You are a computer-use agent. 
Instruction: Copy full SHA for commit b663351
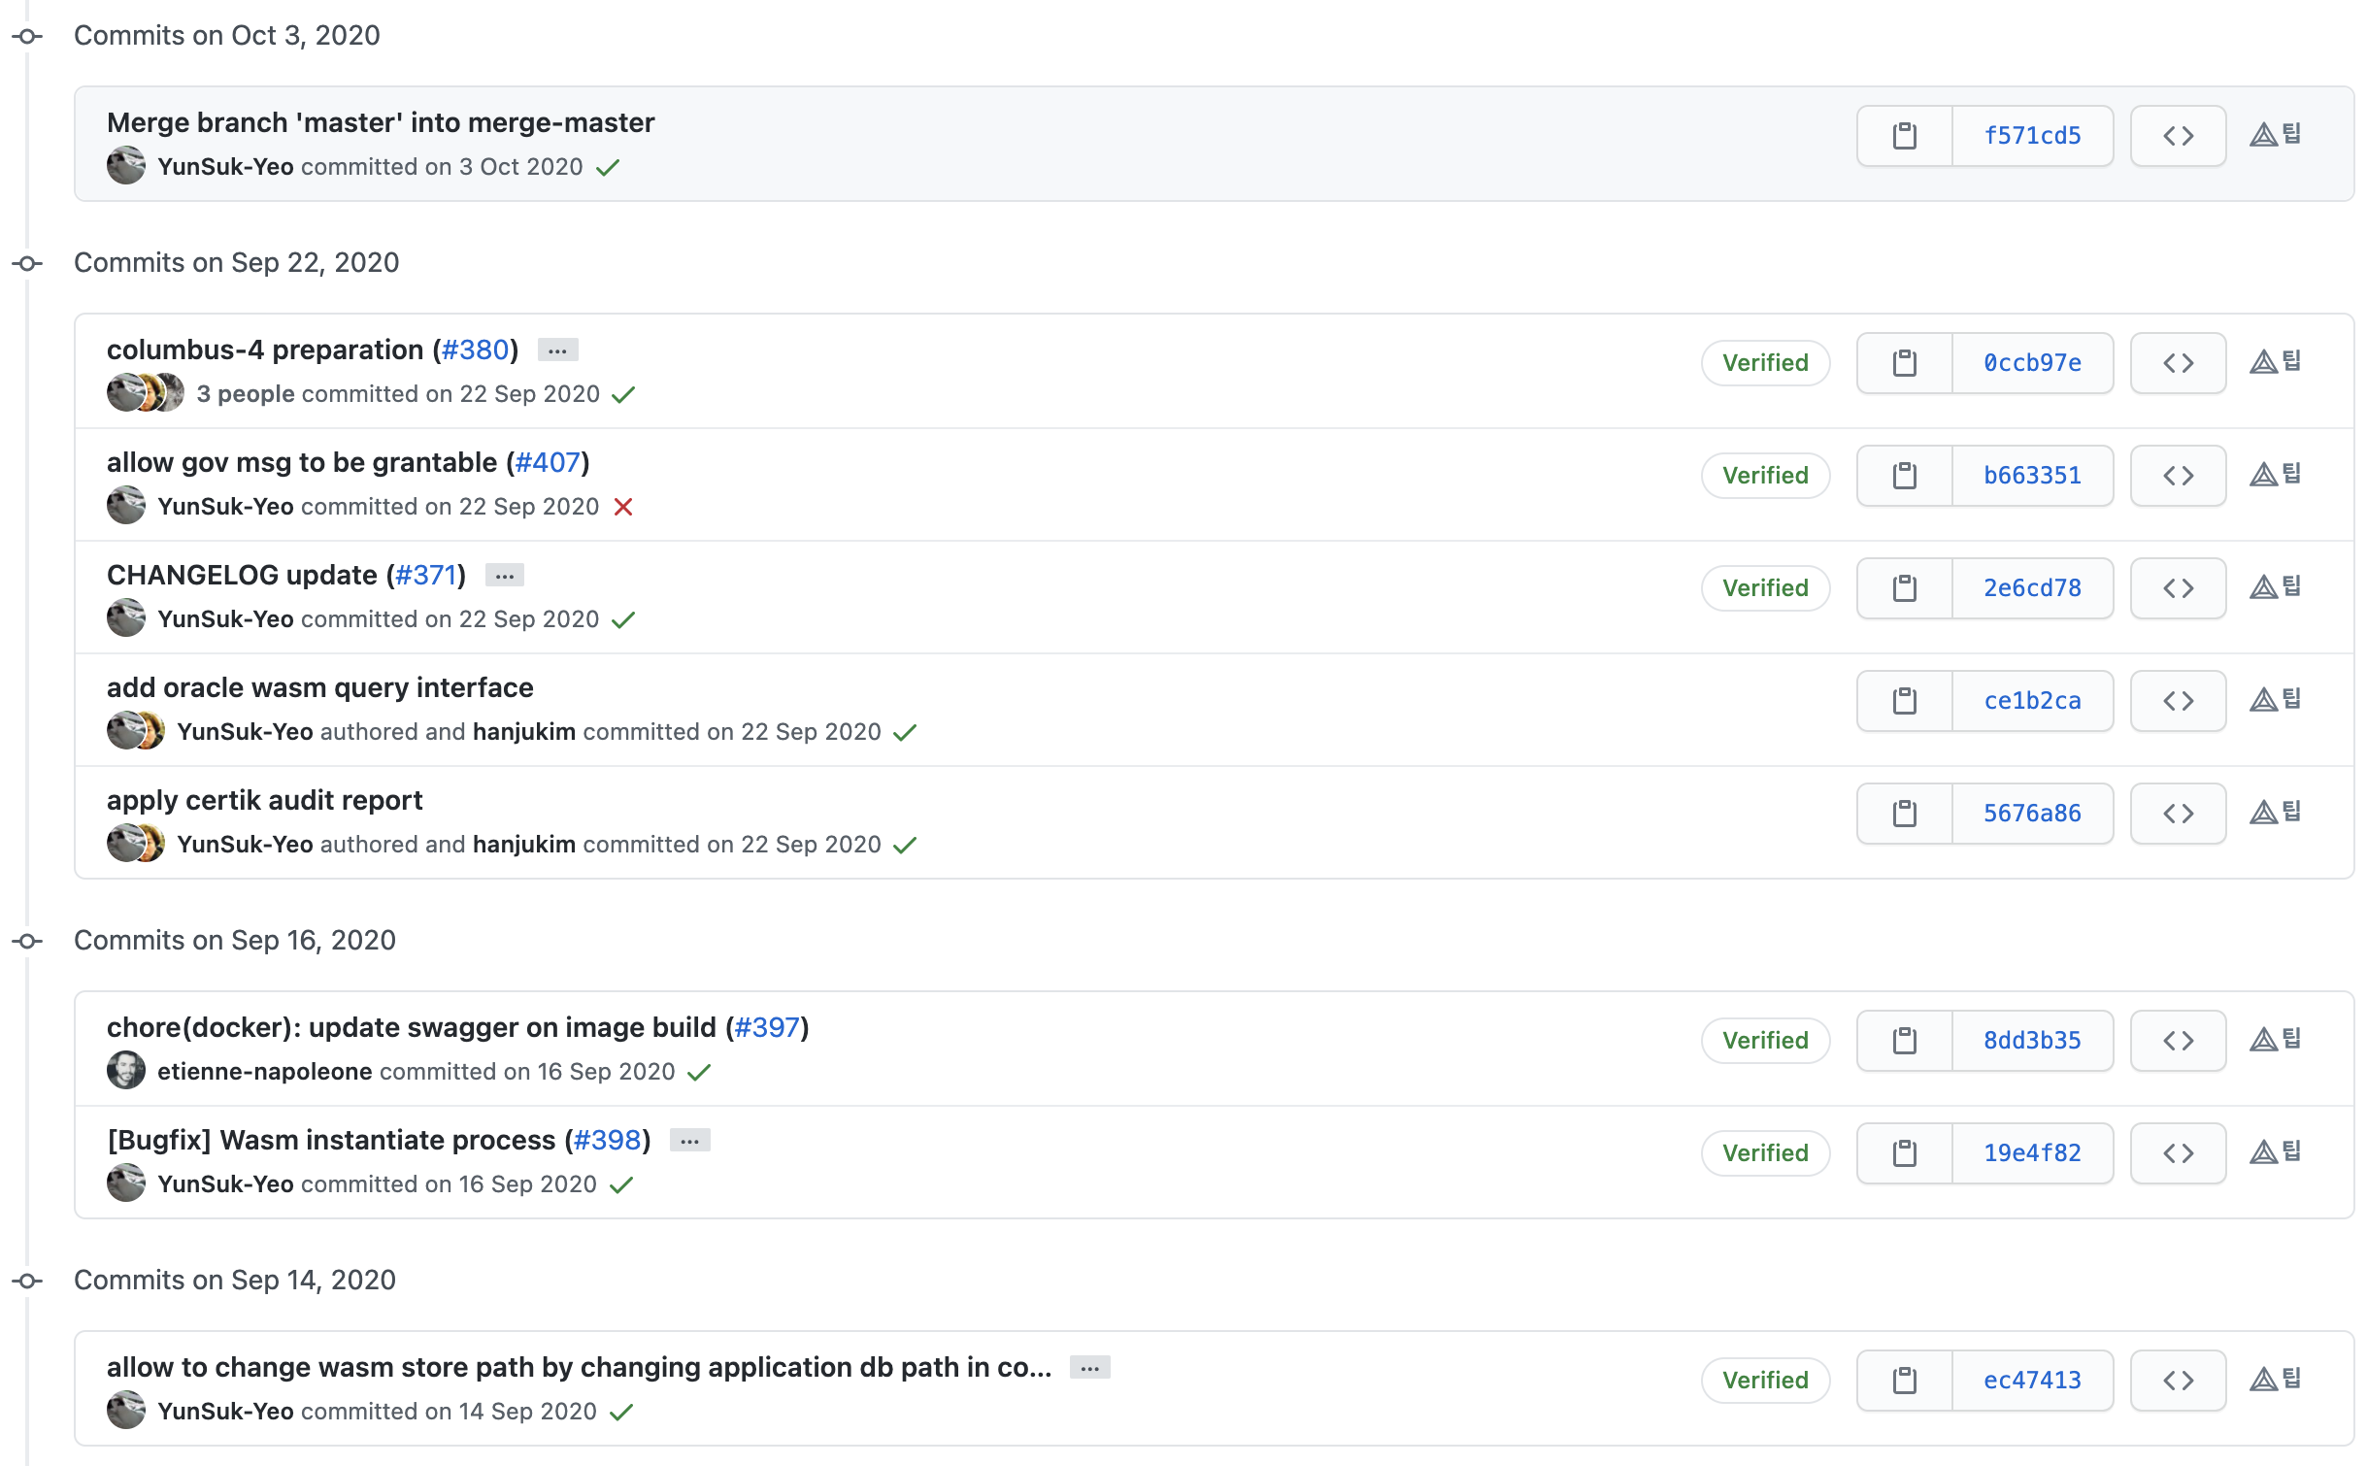(1904, 476)
